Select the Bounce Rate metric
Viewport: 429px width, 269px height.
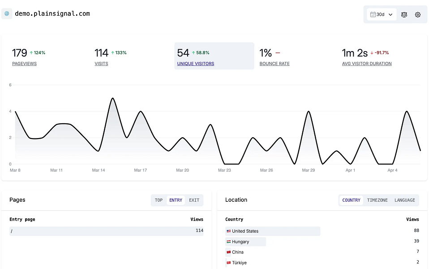click(x=275, y=64)
